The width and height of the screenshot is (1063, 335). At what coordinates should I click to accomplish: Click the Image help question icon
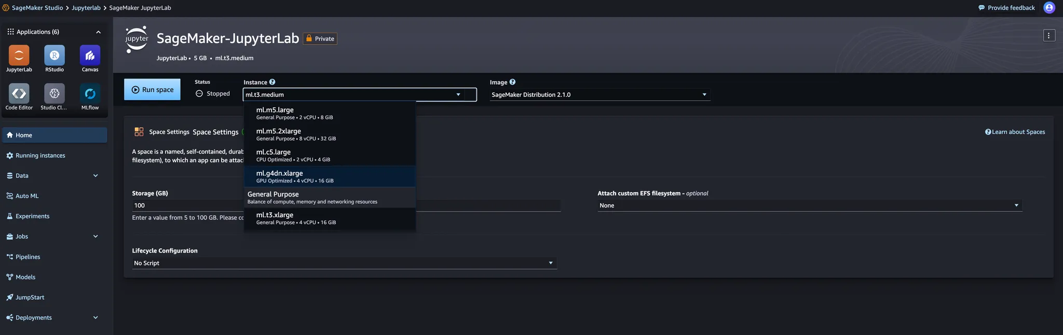[x=512, y=82]
